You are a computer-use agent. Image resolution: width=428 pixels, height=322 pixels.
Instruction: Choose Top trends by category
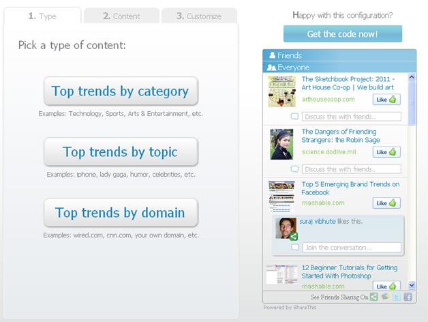point(121,91)
